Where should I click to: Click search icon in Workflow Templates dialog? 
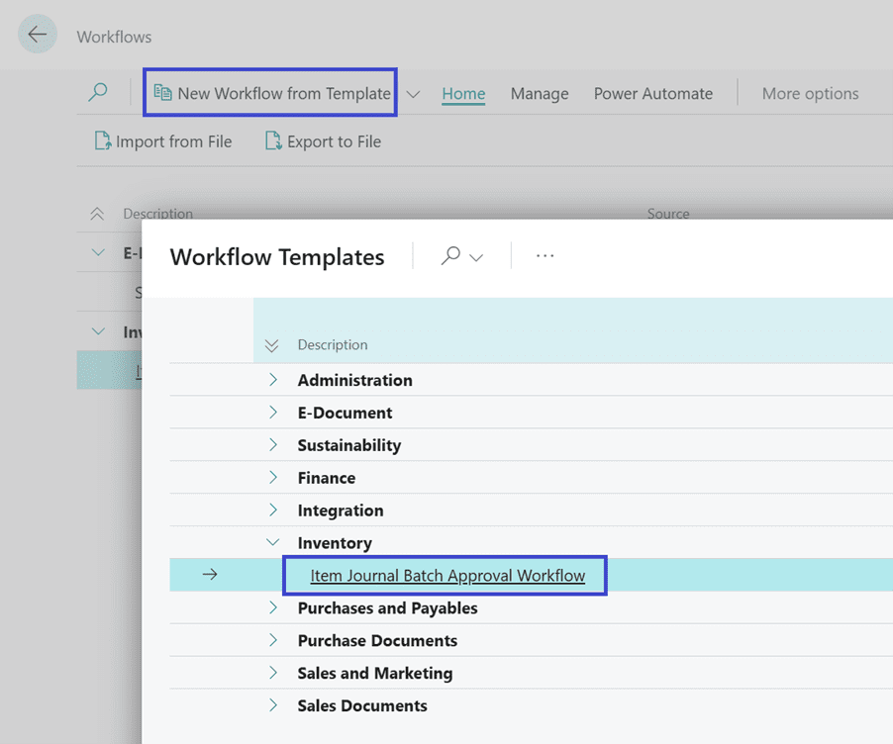451,256
